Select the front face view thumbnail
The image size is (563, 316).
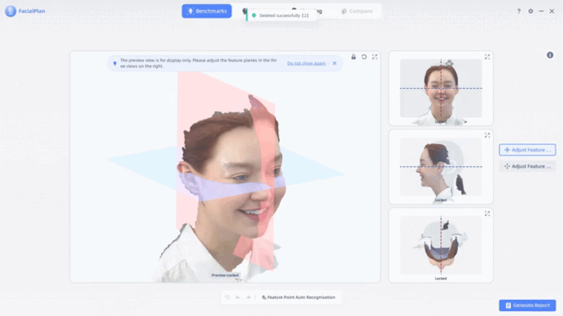[441, 89]
